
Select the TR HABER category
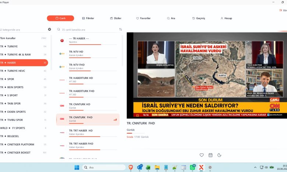[24, 63]
